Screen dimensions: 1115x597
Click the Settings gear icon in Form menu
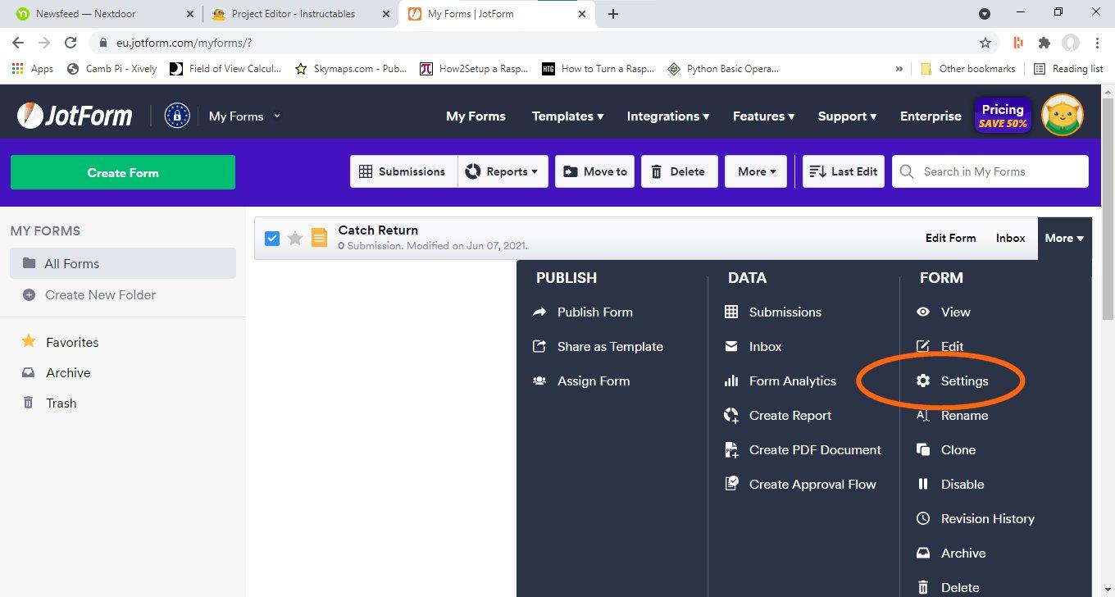[x=923, y=381]
